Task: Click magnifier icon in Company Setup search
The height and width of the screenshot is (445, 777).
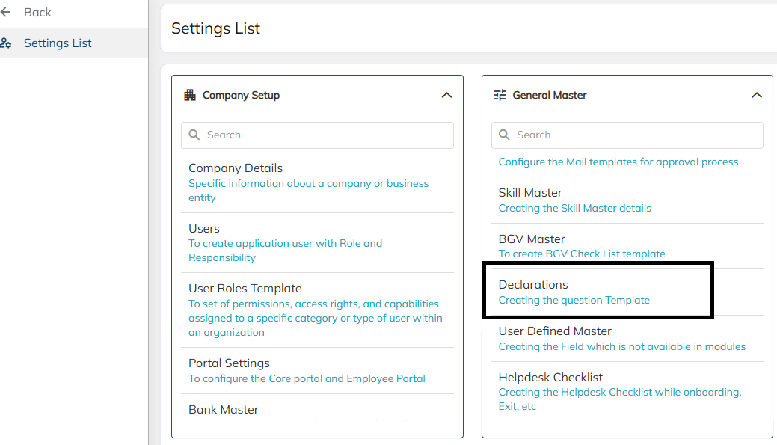Action: point(194,135)
